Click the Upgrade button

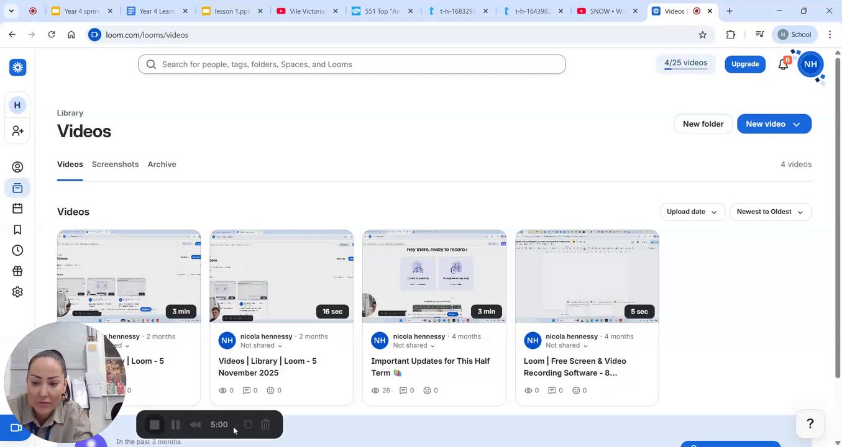click(x=745, y=64)
